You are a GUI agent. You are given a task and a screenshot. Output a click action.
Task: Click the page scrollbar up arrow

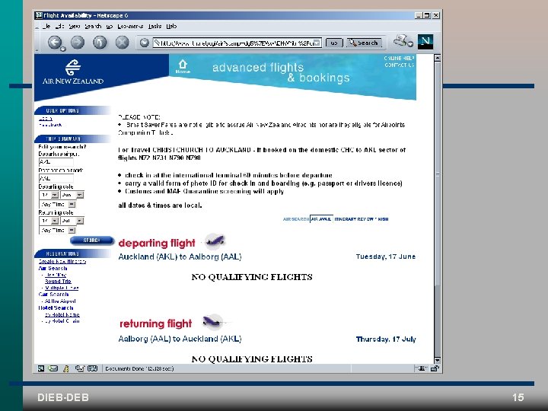coord(437,58)
